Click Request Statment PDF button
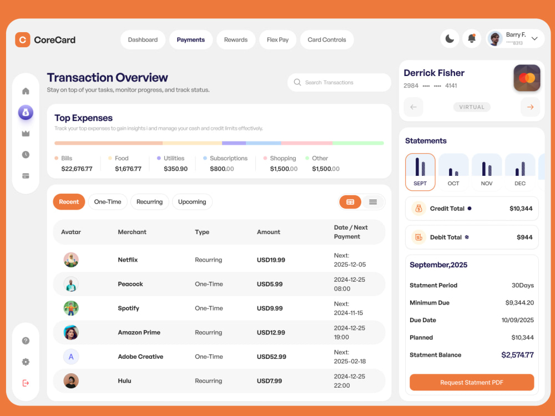The image size is (555, 416). point(471,382)
